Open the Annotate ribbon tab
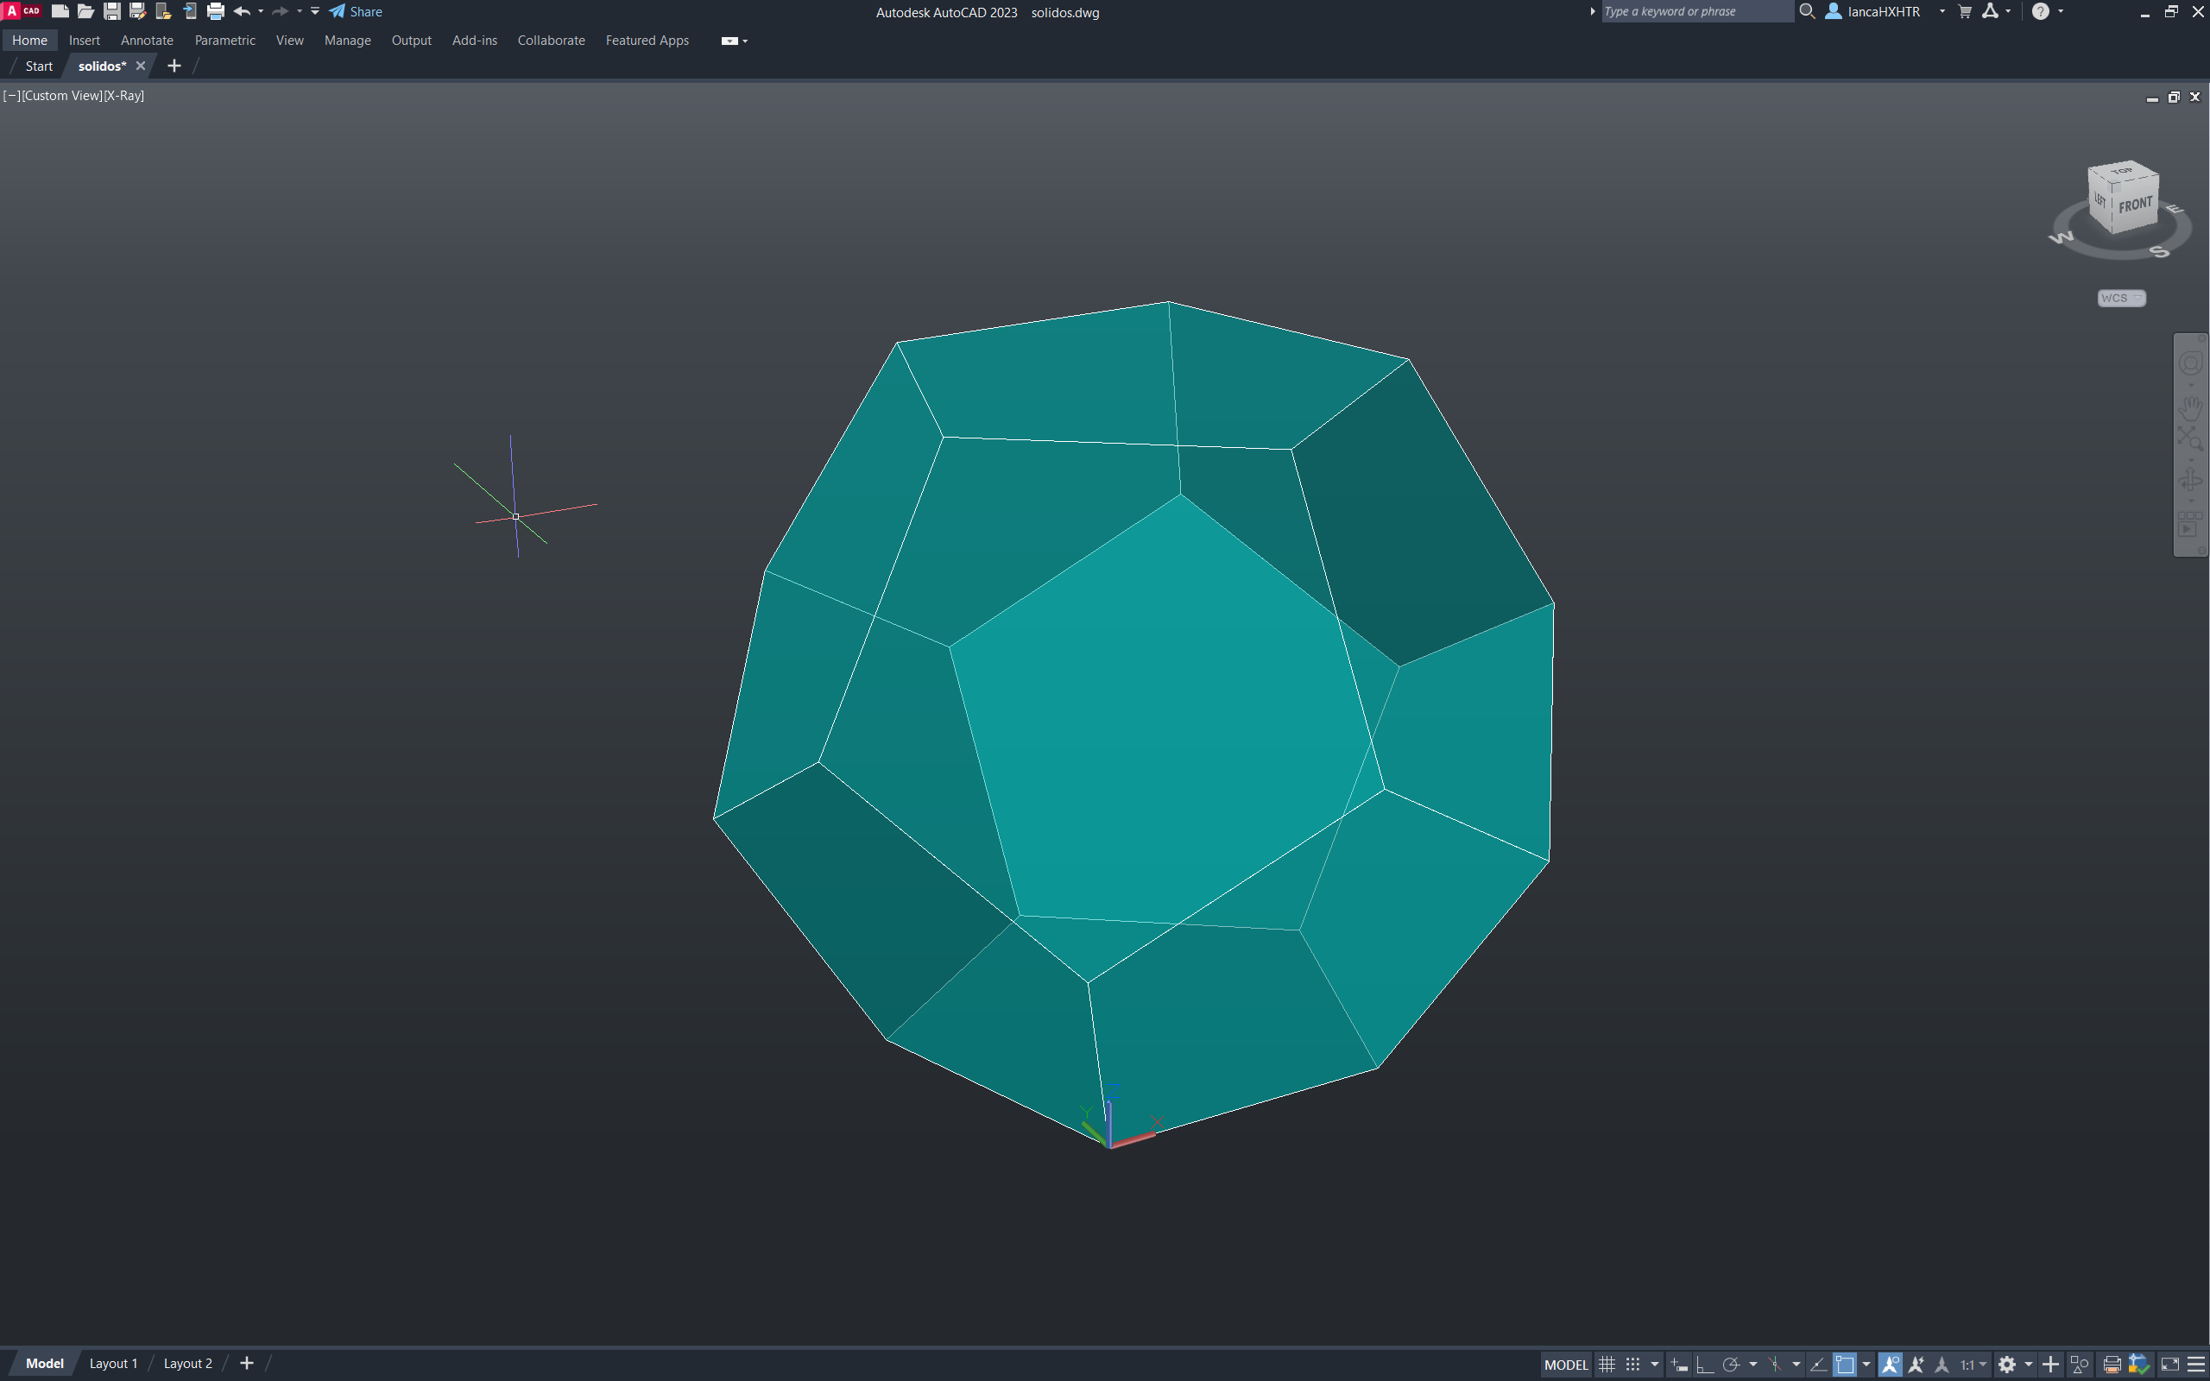2210x1381 pixels. [x=146, y=41]
